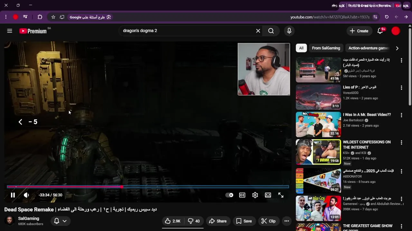Image resolution: width=412 pixels, height=231 pixels.
Task: Open Joe Bartolozzi channel name
Action: [x=353, y=120]
